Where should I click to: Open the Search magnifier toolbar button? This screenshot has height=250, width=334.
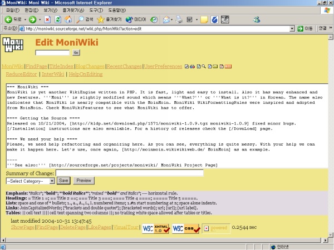click(85, 19)
